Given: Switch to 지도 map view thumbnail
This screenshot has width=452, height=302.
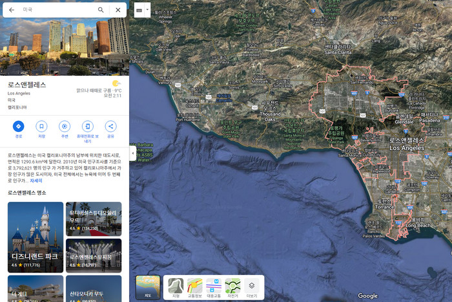Looking at the screenshot, I should tap(148, 287).
